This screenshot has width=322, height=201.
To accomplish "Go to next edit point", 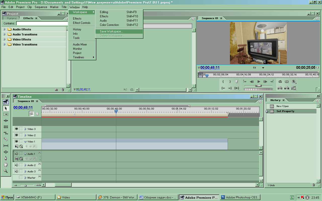I will click(272, 82).
